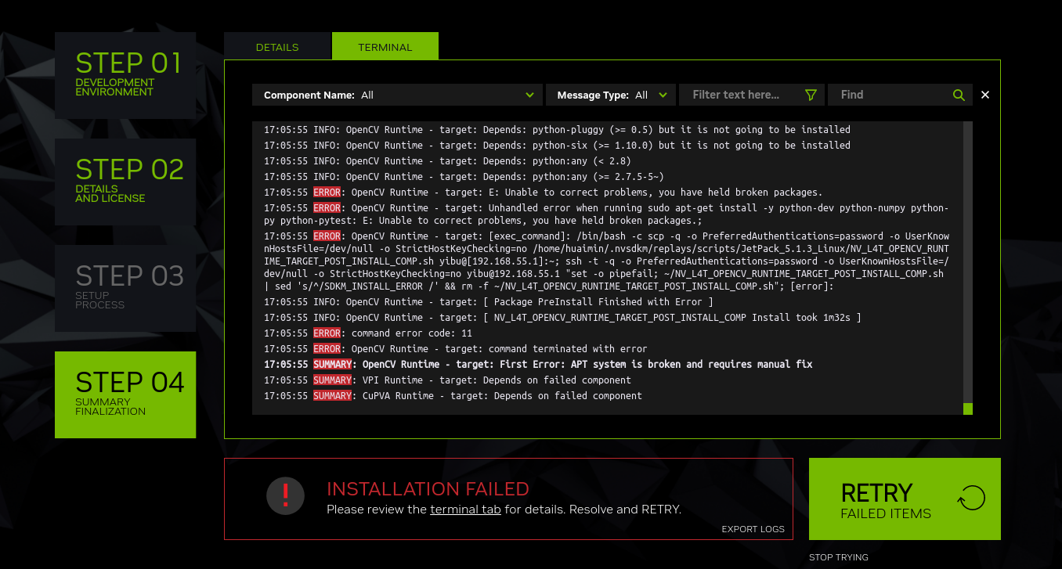Click the terminal log vertical scrollbar
Viewport: 1062px width, 569px height.
pyautogui.click(x=968, y=268)
